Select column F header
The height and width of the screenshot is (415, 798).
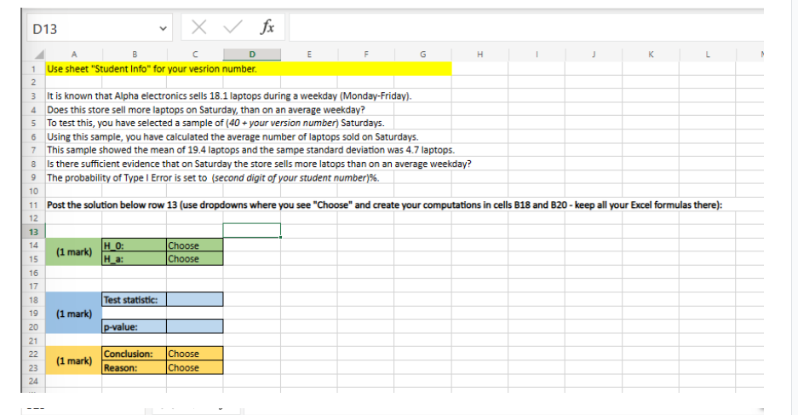coord(365,55)
